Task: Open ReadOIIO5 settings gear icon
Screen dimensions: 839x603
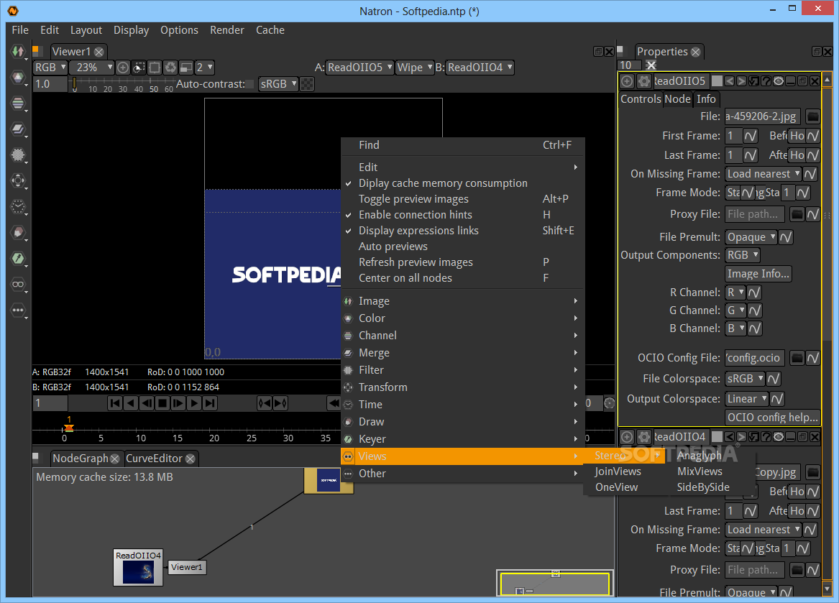Action: pos(643,81)
